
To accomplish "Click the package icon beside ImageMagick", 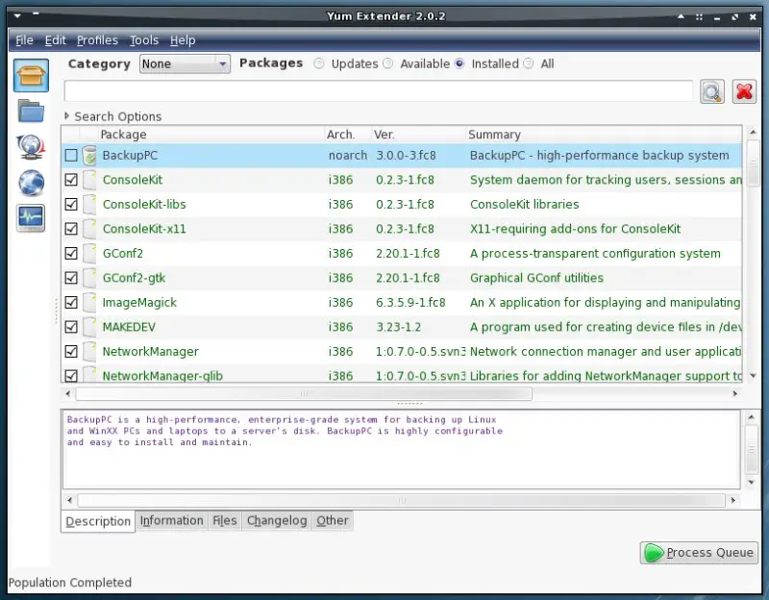I will coord(89,302).
